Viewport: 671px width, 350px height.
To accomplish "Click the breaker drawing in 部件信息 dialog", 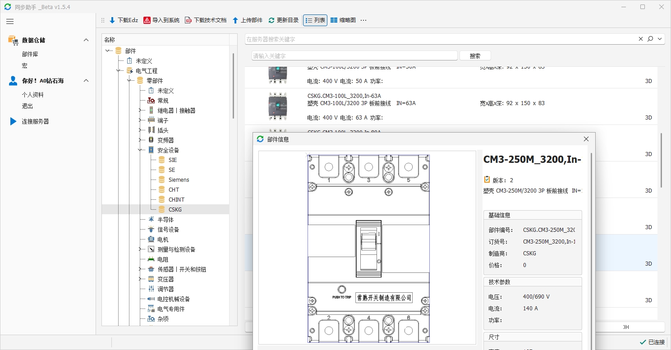I will point(368,248).
